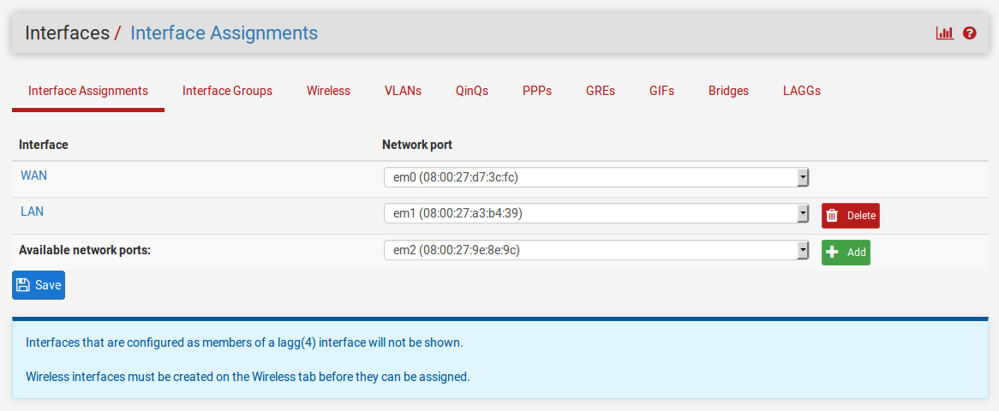Add the available em2 network port

(846, 253)
